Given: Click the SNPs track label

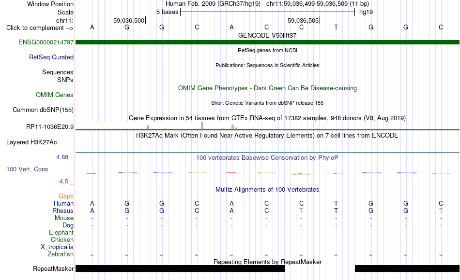Looking at the screenshot, I should 65,80.
